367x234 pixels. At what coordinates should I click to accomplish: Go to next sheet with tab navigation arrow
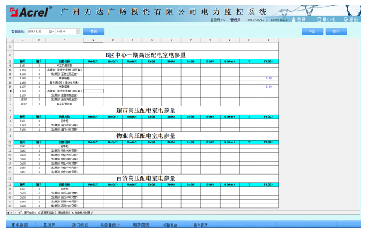[15, 213]
